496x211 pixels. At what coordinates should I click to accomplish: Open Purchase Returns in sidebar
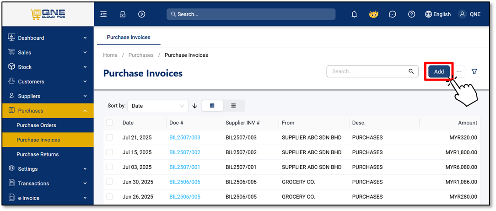click(48, 154)
